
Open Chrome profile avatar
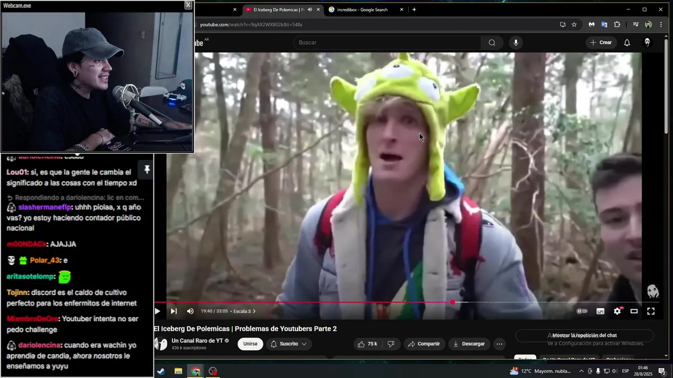coord(648,25)
